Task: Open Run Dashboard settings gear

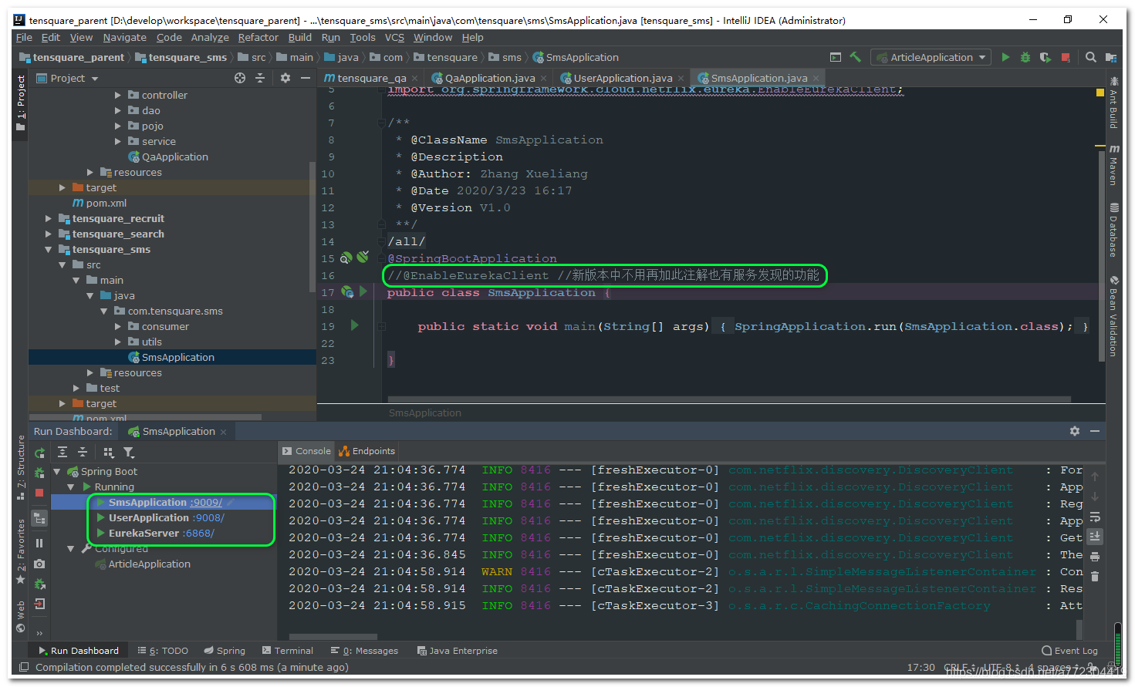Action: 1075,431
